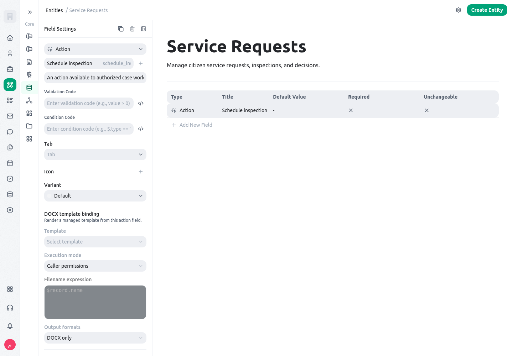513x356 pixels.
Task: Duplicate the field using the copy icon
Action: coord(121,29)
